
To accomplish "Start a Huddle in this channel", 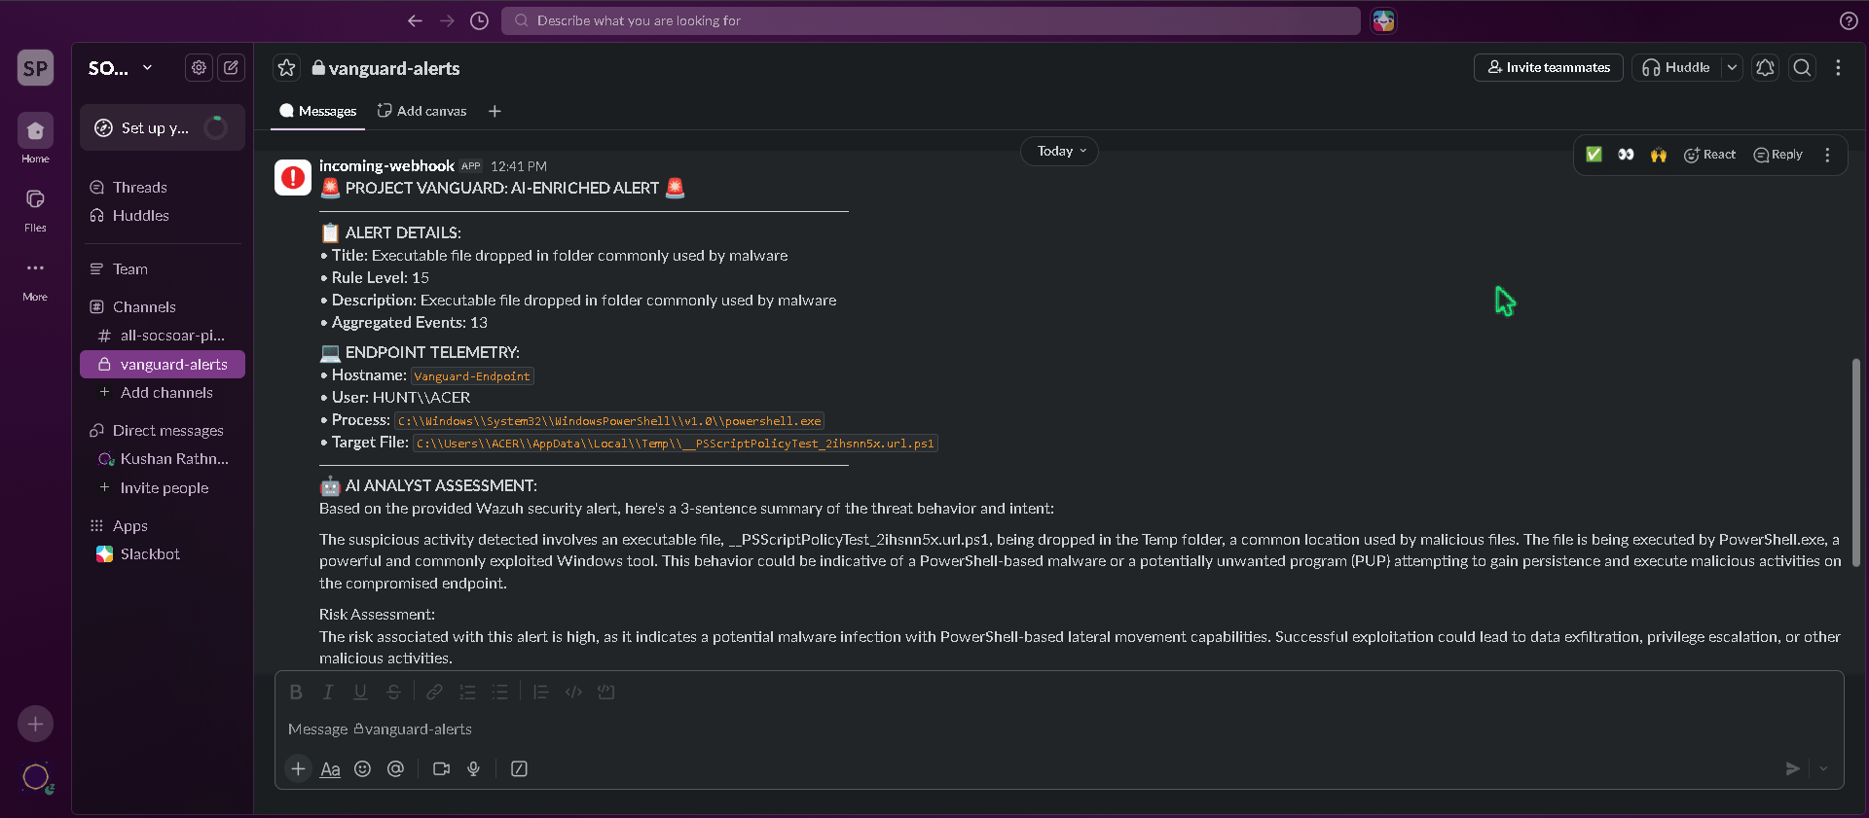I will (1676, 67).
